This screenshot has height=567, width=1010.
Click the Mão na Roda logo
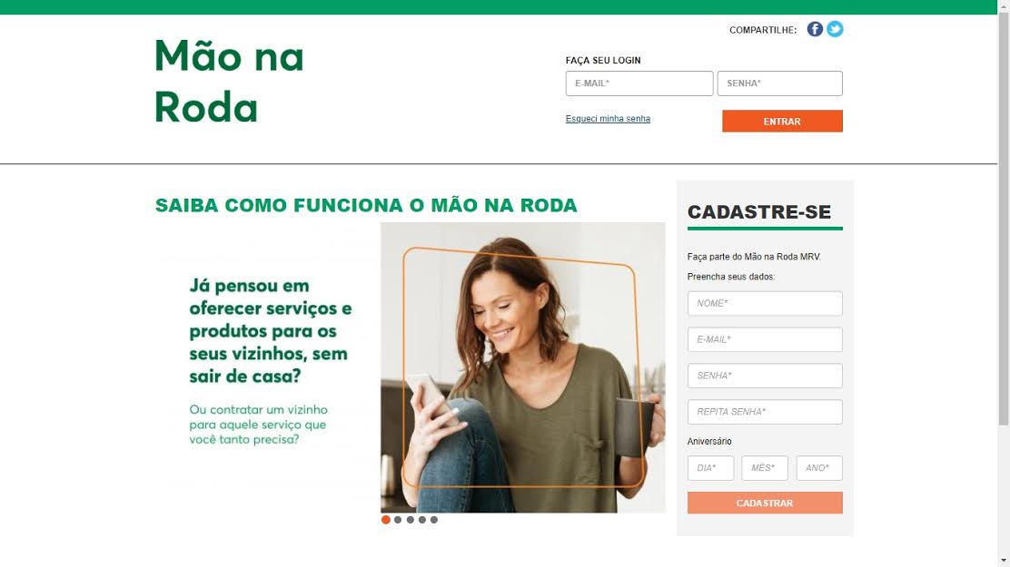(229, 81)
